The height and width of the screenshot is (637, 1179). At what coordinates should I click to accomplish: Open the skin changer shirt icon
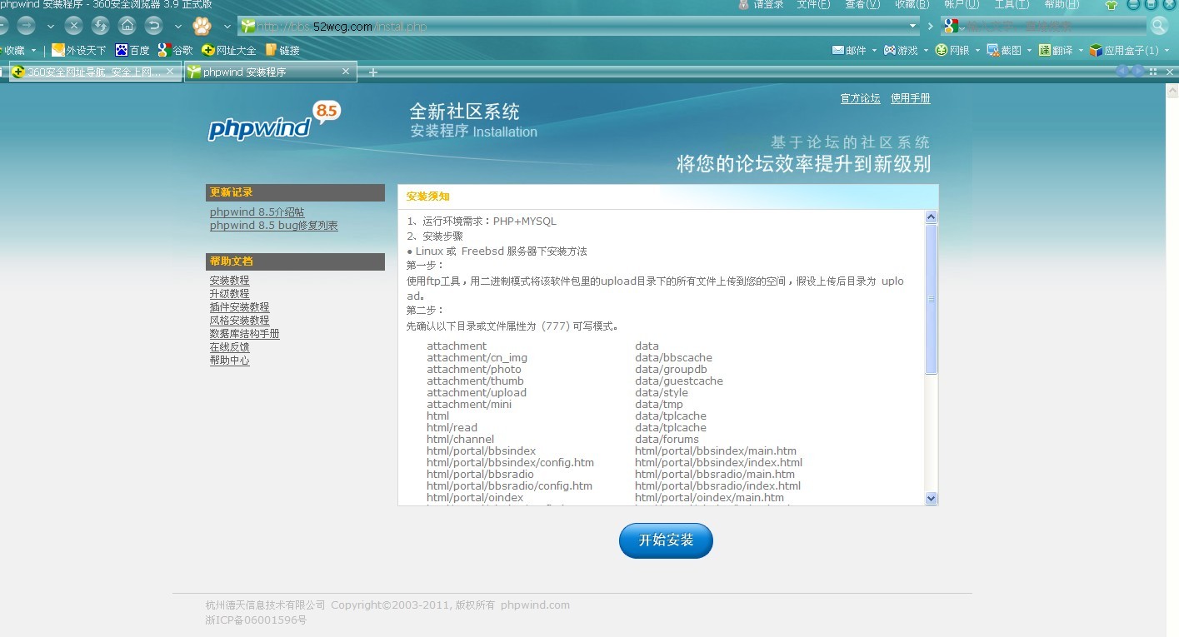coord(1111,5)
